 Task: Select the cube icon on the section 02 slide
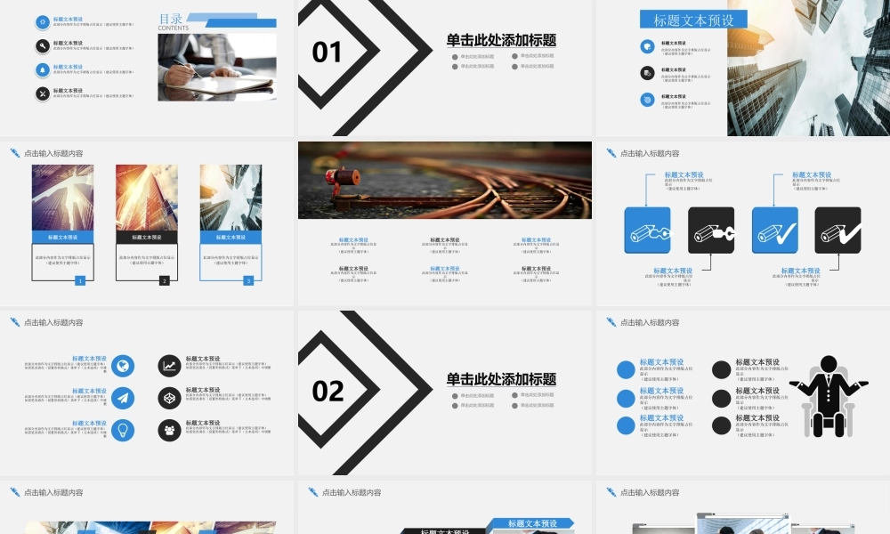coord(170,398)
